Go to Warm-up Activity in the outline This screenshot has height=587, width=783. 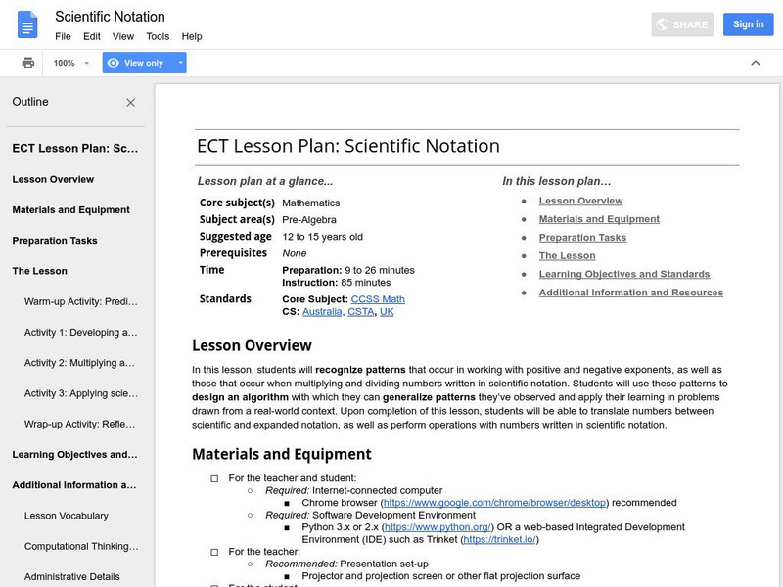point(81,301)
